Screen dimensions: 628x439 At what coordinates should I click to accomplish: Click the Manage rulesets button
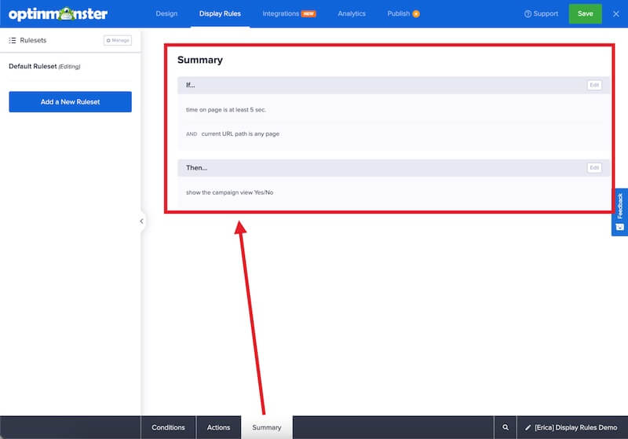(x=118, y=40)
